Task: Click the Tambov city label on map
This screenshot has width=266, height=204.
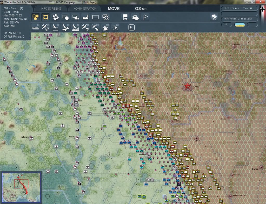Action: (256, 169)
